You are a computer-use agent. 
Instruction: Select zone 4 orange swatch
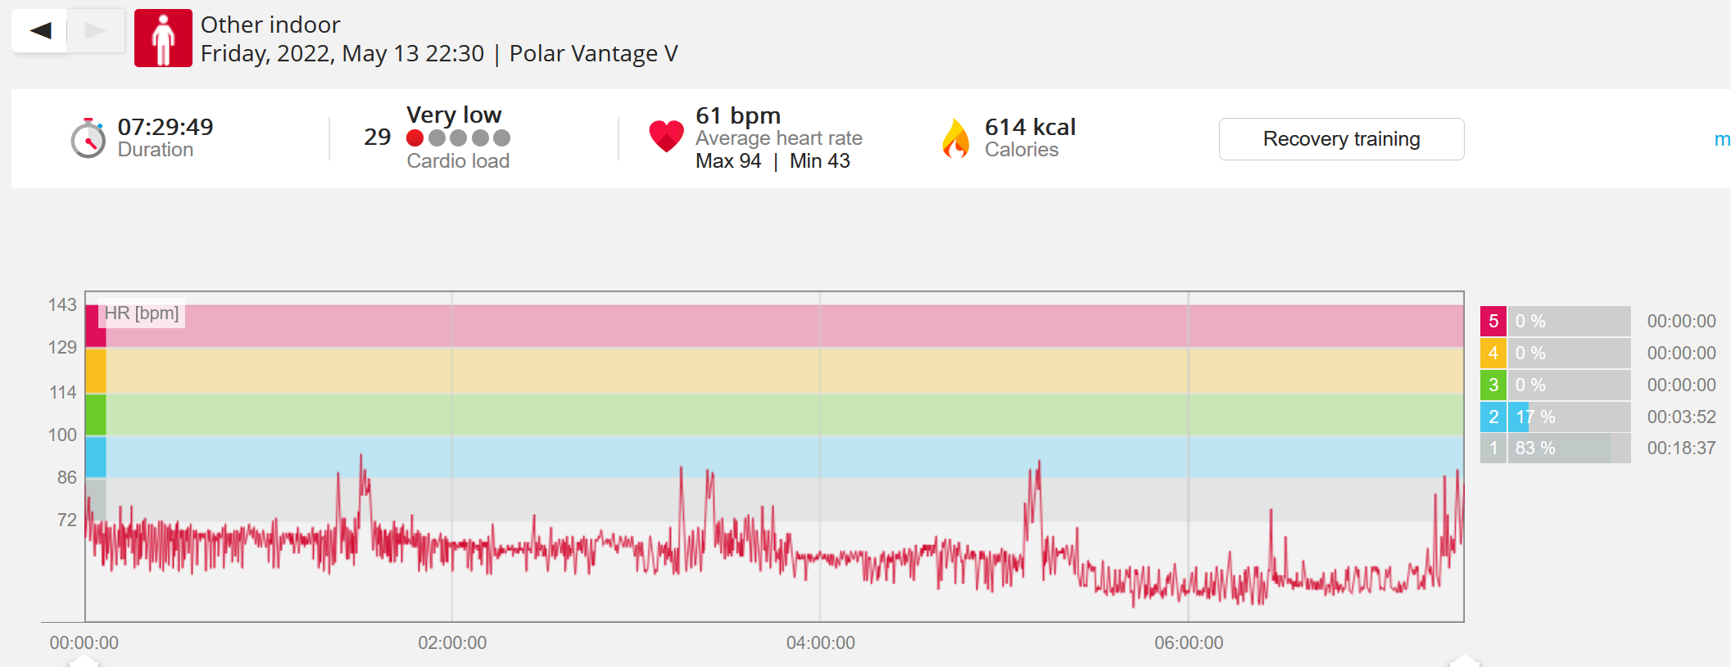1493,353
